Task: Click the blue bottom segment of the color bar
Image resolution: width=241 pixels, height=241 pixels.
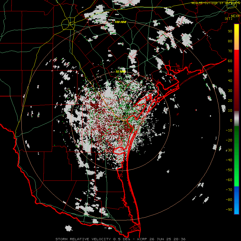Action: [236, 200]
